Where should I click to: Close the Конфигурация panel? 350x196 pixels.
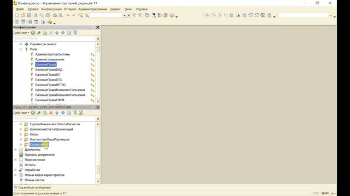click(x=97, y=27)
